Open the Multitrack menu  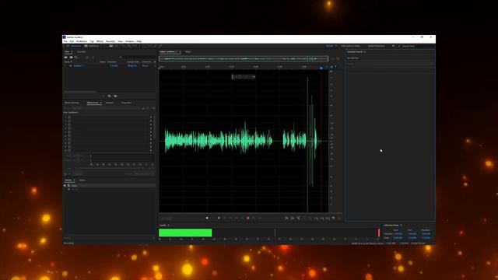pos(82,41)
